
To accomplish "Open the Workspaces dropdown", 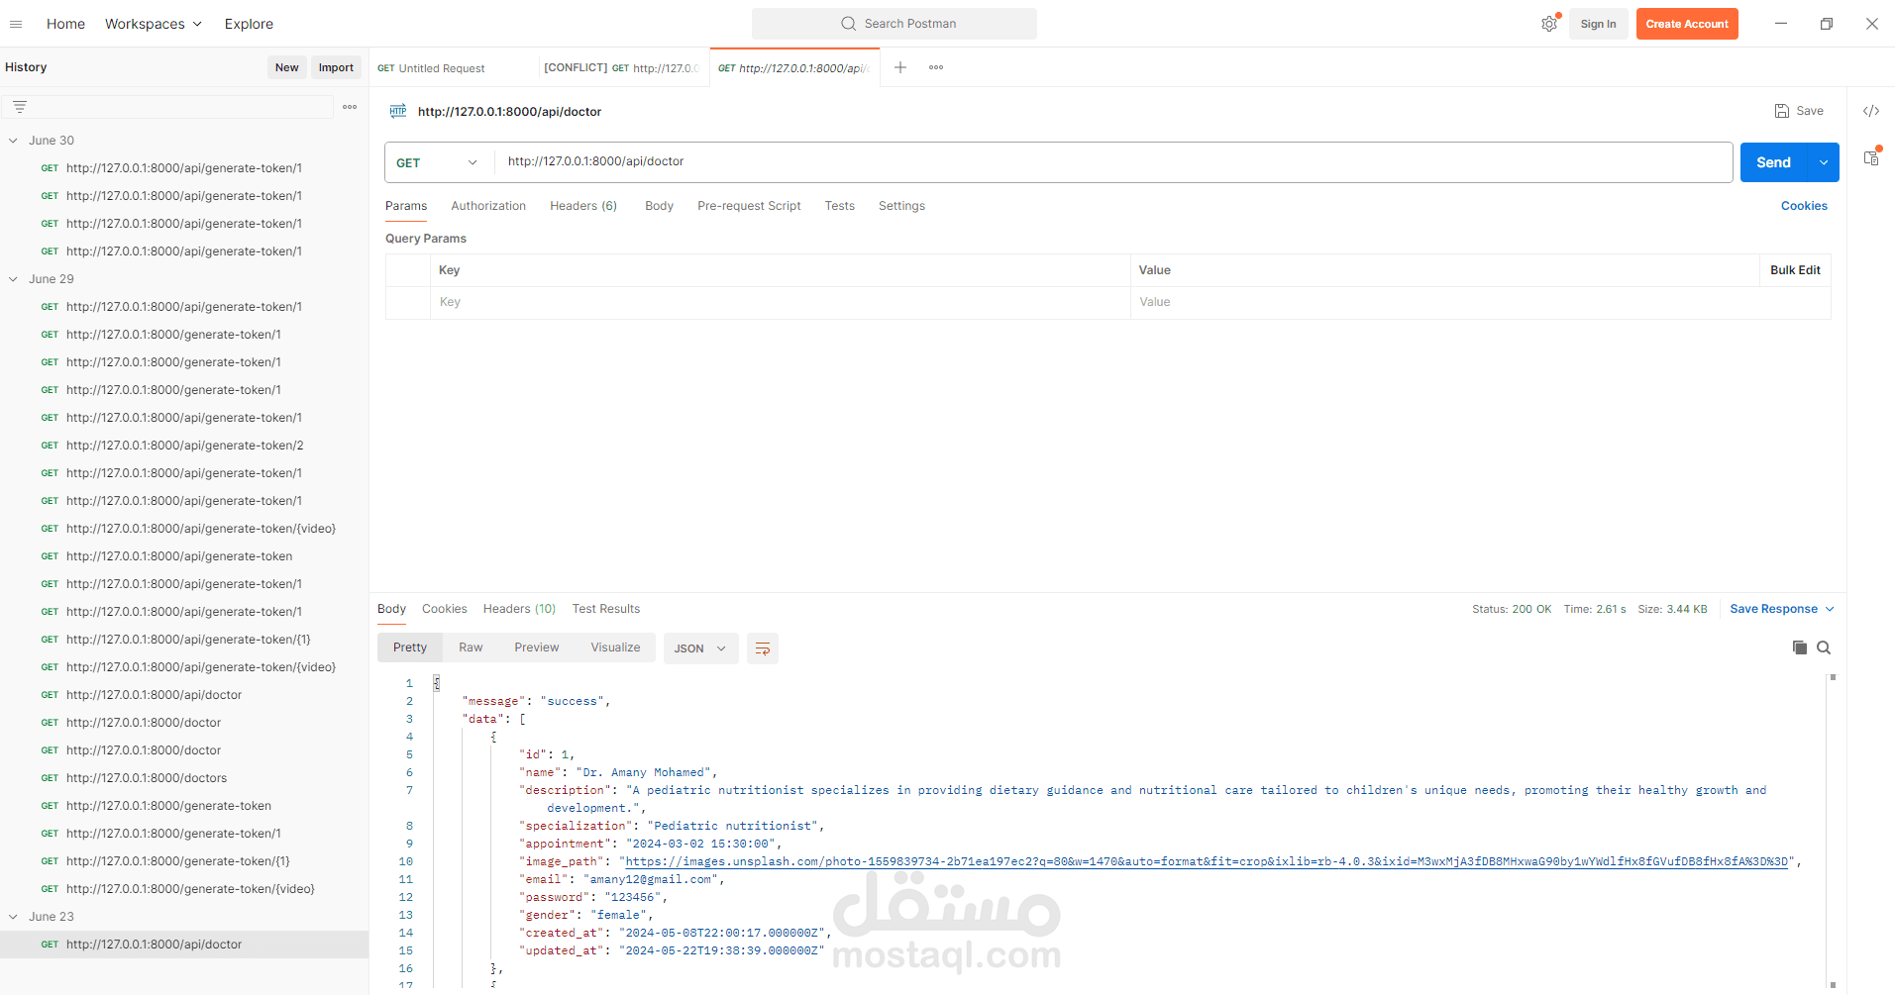I will [154, 24].
